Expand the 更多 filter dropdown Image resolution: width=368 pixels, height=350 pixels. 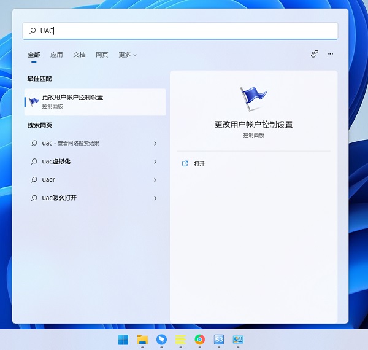click(x=127, y=55)
